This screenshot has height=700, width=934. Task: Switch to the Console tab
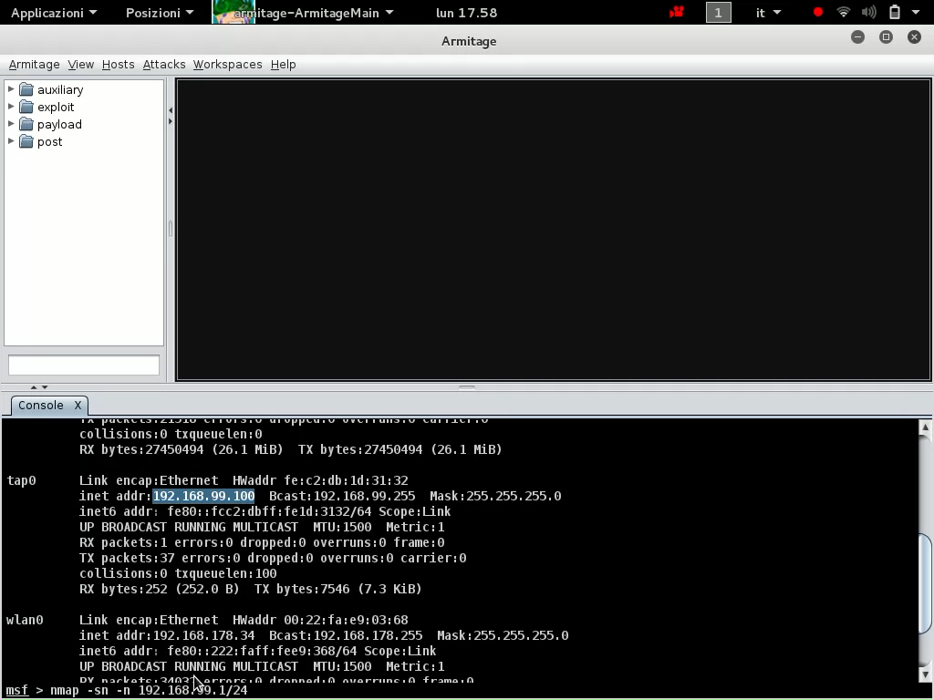[40, 406]
